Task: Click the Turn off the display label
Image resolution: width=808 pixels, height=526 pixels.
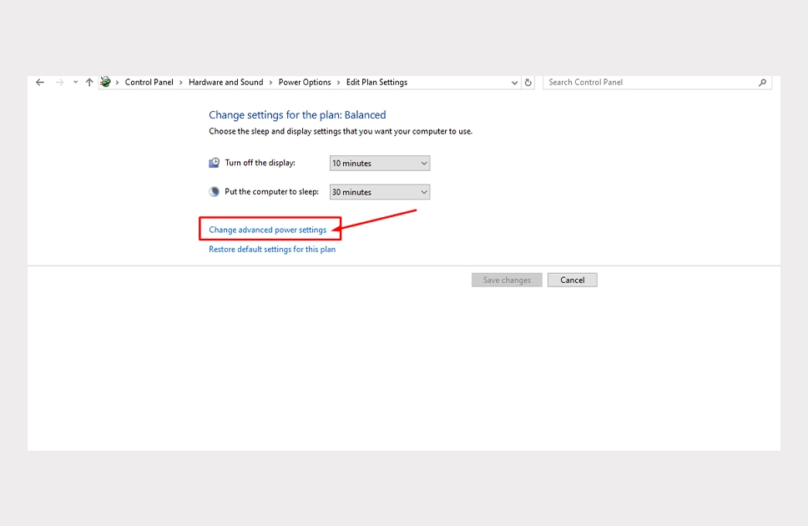Action: click(x=260, y=163)
